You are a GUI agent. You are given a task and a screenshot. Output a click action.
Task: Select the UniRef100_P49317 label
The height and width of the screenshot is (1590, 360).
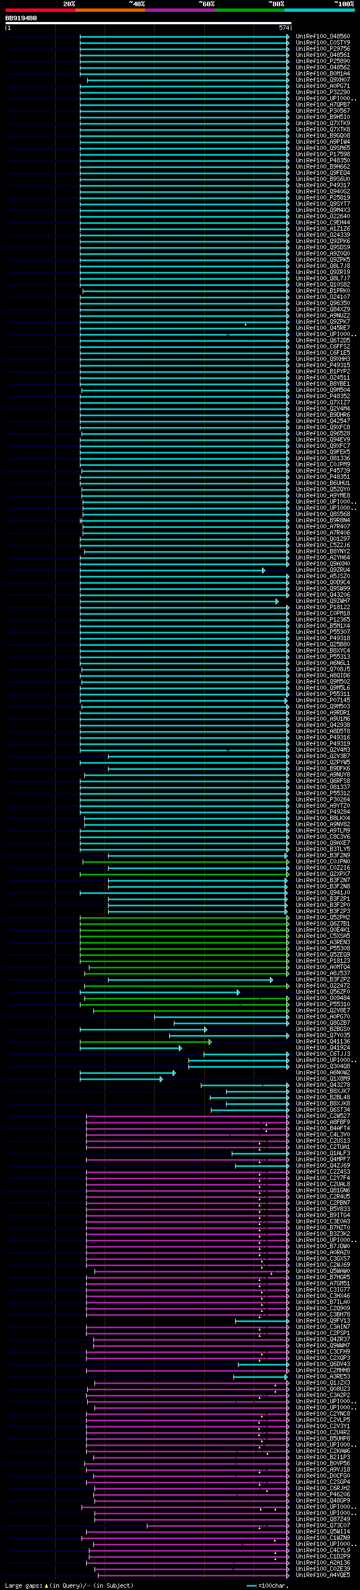(322, 185)
